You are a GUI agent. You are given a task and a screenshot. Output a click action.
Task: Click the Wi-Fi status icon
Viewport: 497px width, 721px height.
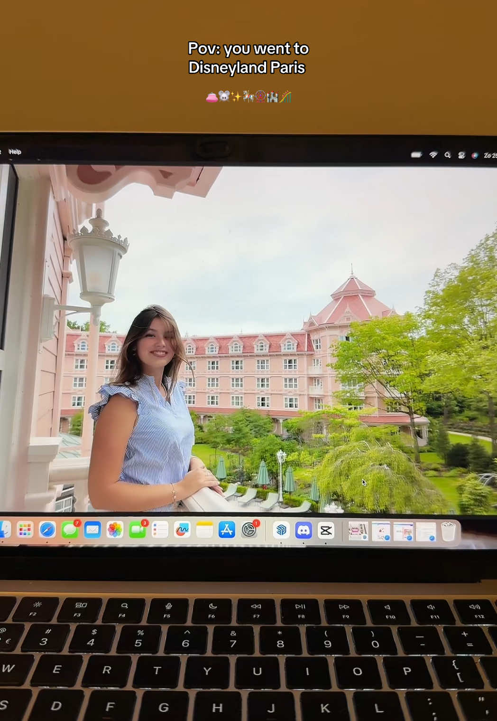[x=433, y=155]
